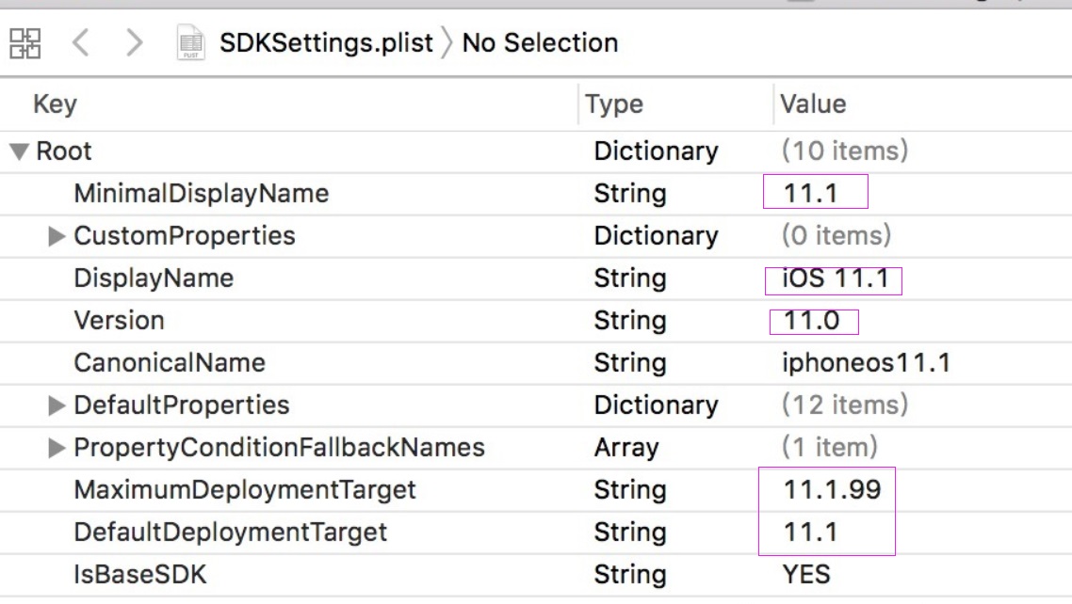
Task: Select the DisplayName key
Action: coord(154,278)
